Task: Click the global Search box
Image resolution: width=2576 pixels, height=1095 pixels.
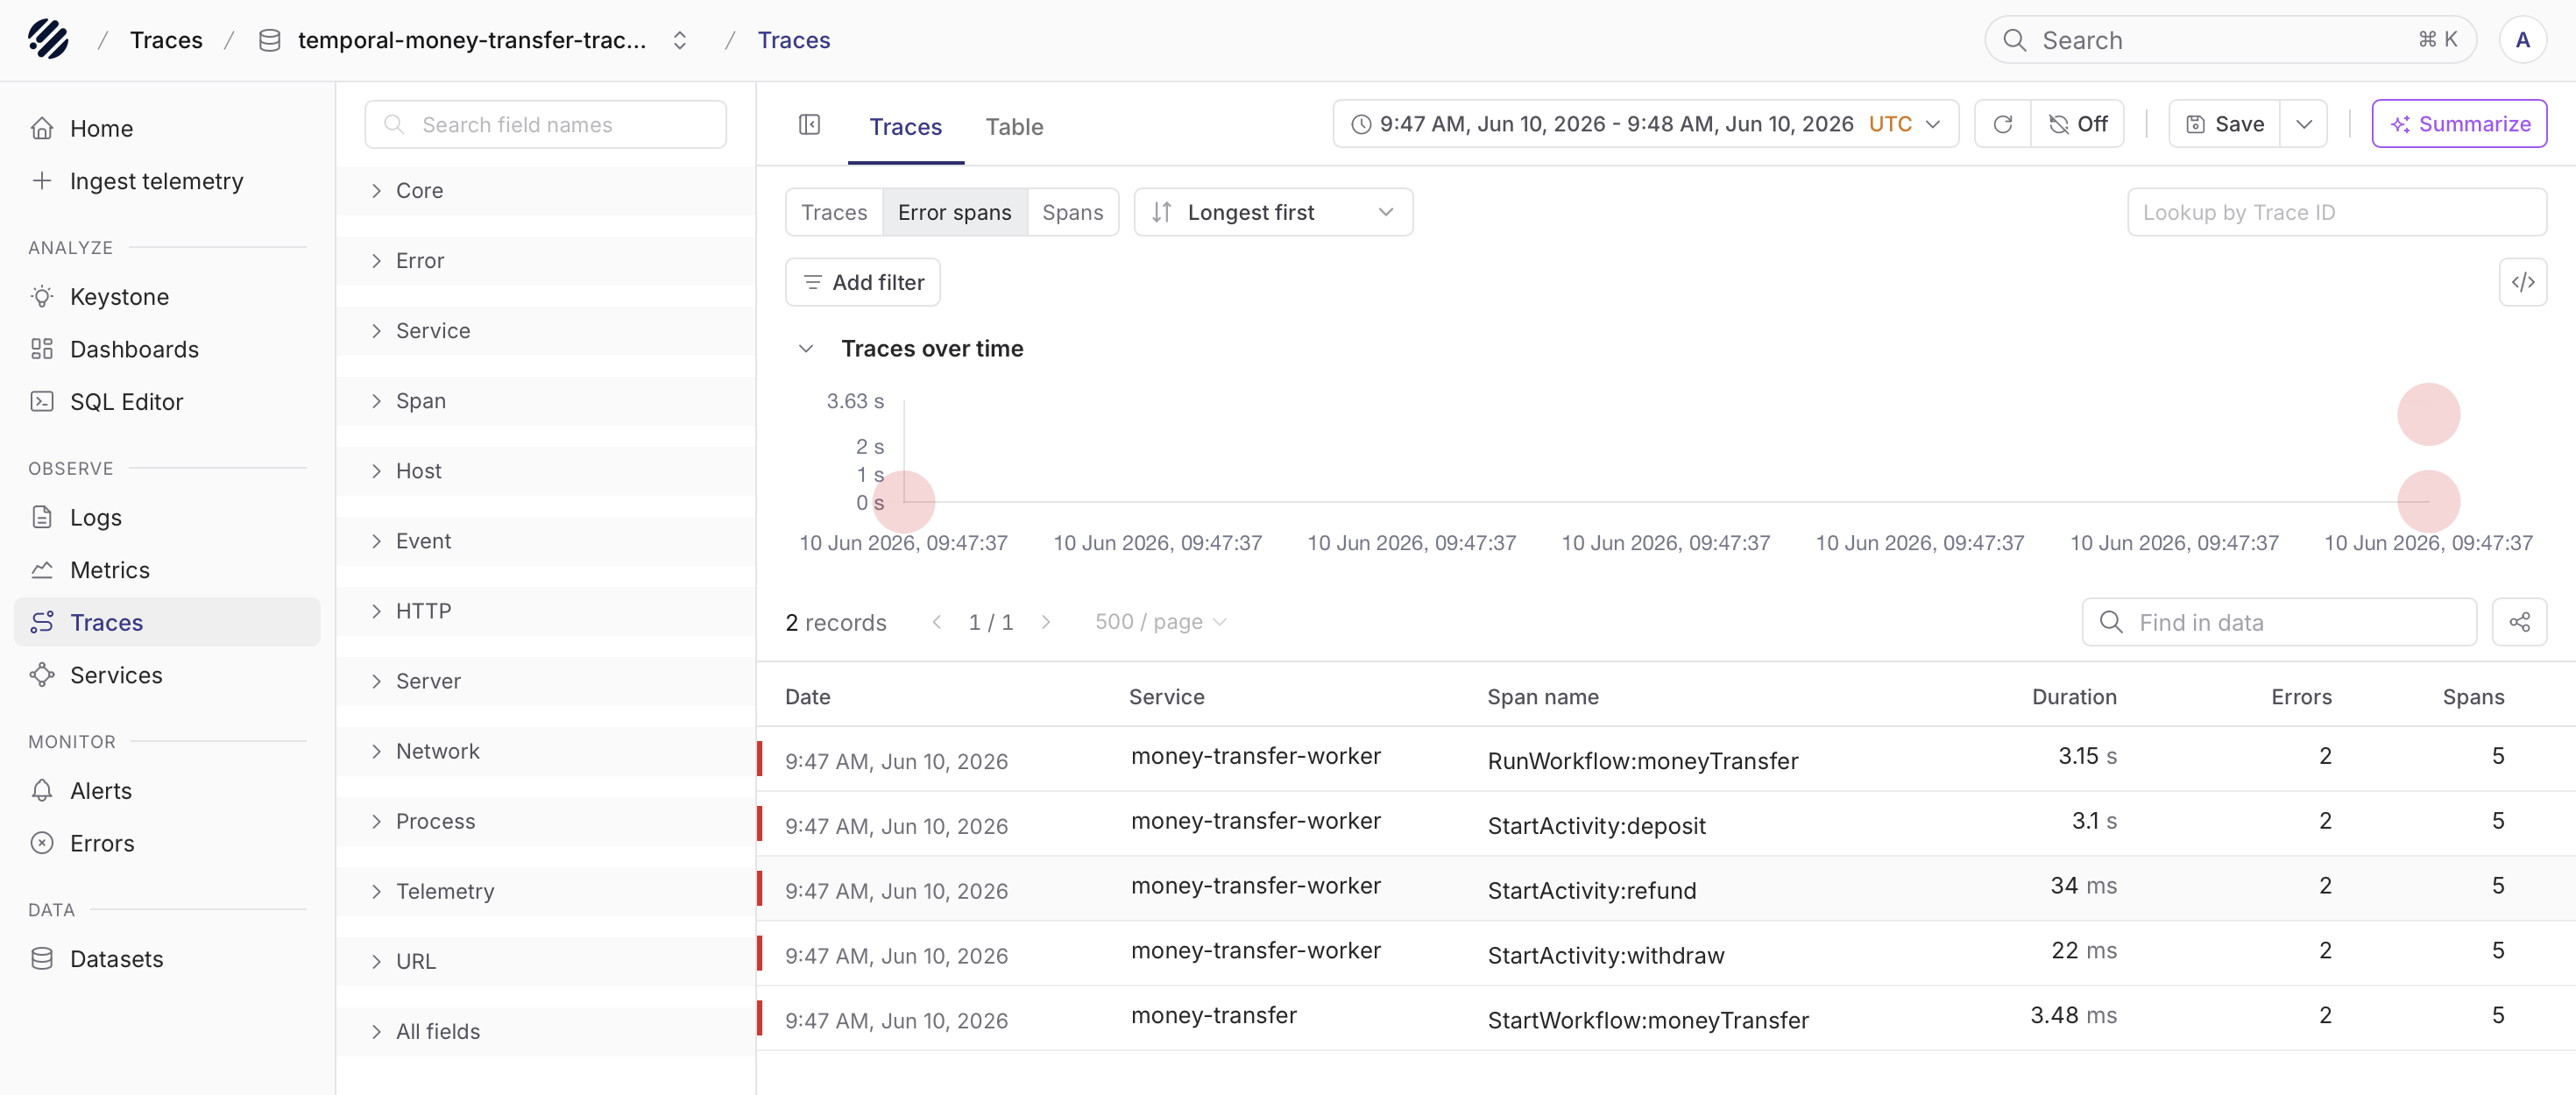Action: pyautogui.click(x=2230, y=40)
